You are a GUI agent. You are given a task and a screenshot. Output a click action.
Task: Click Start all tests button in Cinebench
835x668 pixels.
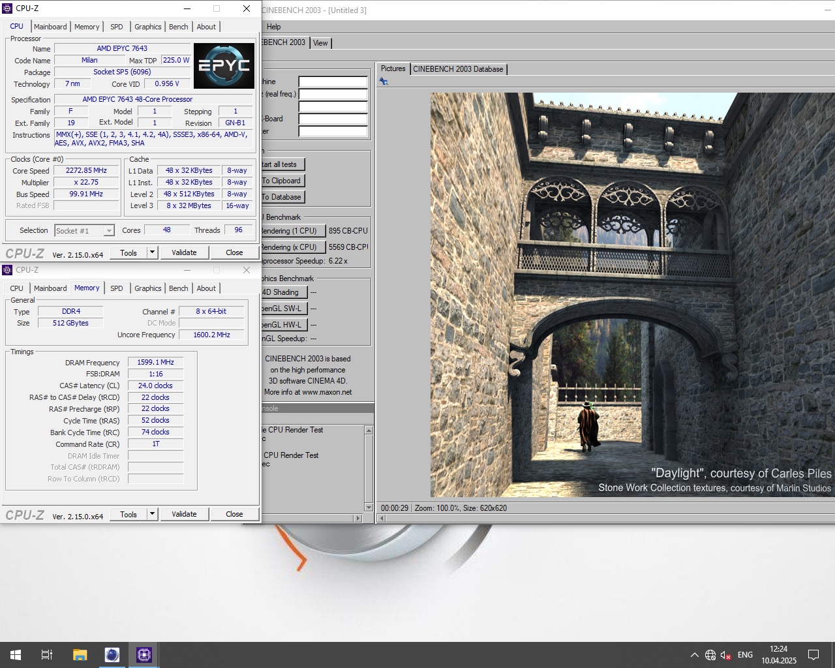click(x=282, y=164)
